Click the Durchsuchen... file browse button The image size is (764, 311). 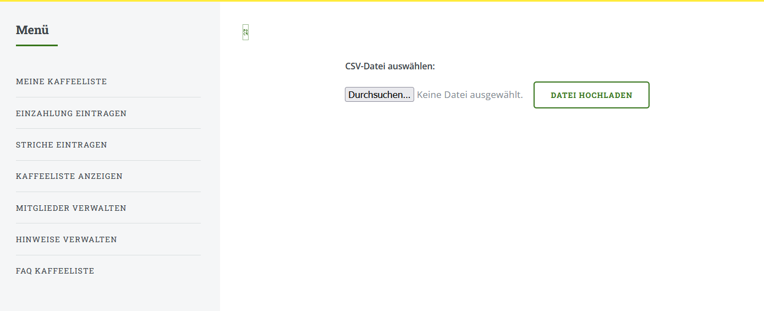(x=380, y=95)
